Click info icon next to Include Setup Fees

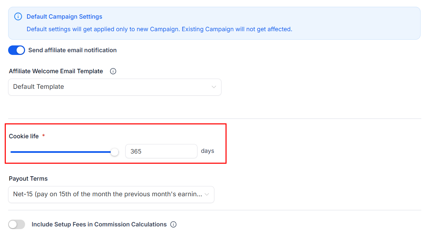coord(173,224)
